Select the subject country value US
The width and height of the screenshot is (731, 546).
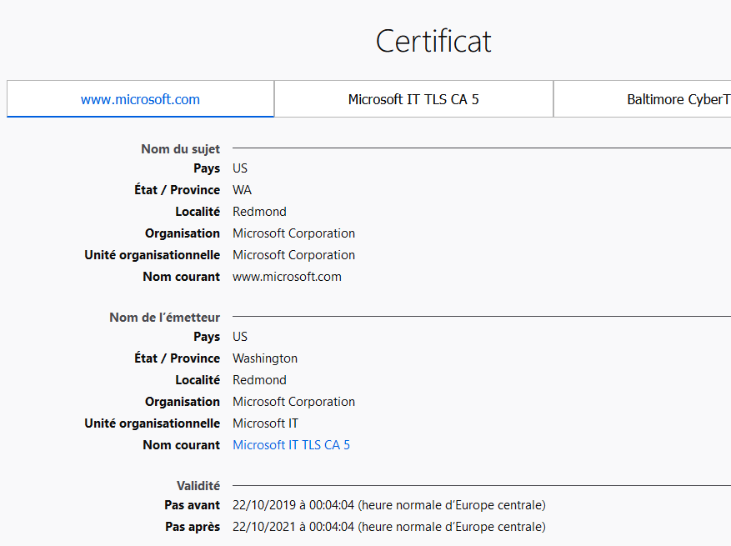(240, 168)
